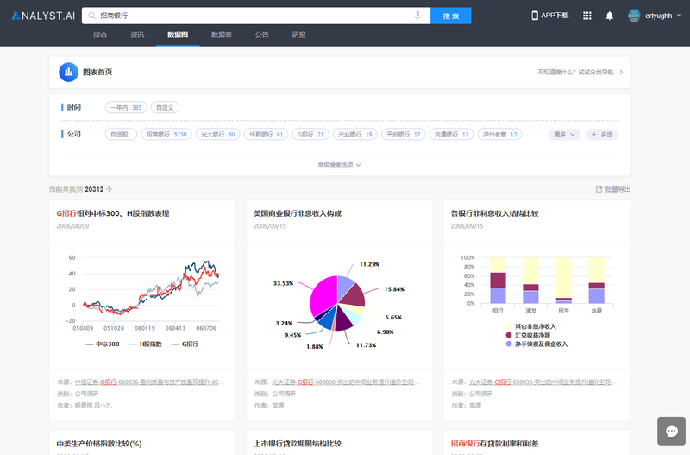Open the 公告 tab
This screenshot has width=690, height=455.
click(x=261, y=35)
